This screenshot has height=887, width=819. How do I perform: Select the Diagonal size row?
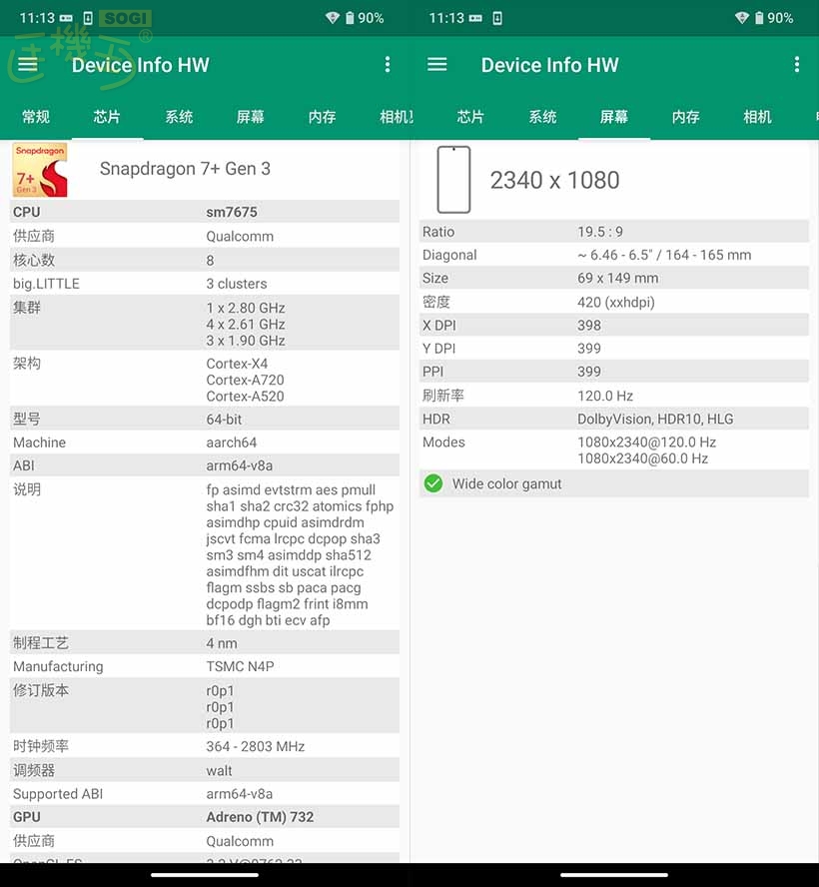614,255
